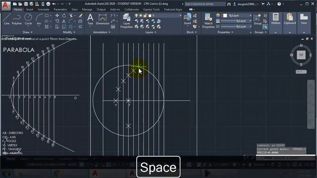Open the object color ByLayer dropdown
Image resolution: width=317 pixels, height=178 pixels.
tap(250, 15)
